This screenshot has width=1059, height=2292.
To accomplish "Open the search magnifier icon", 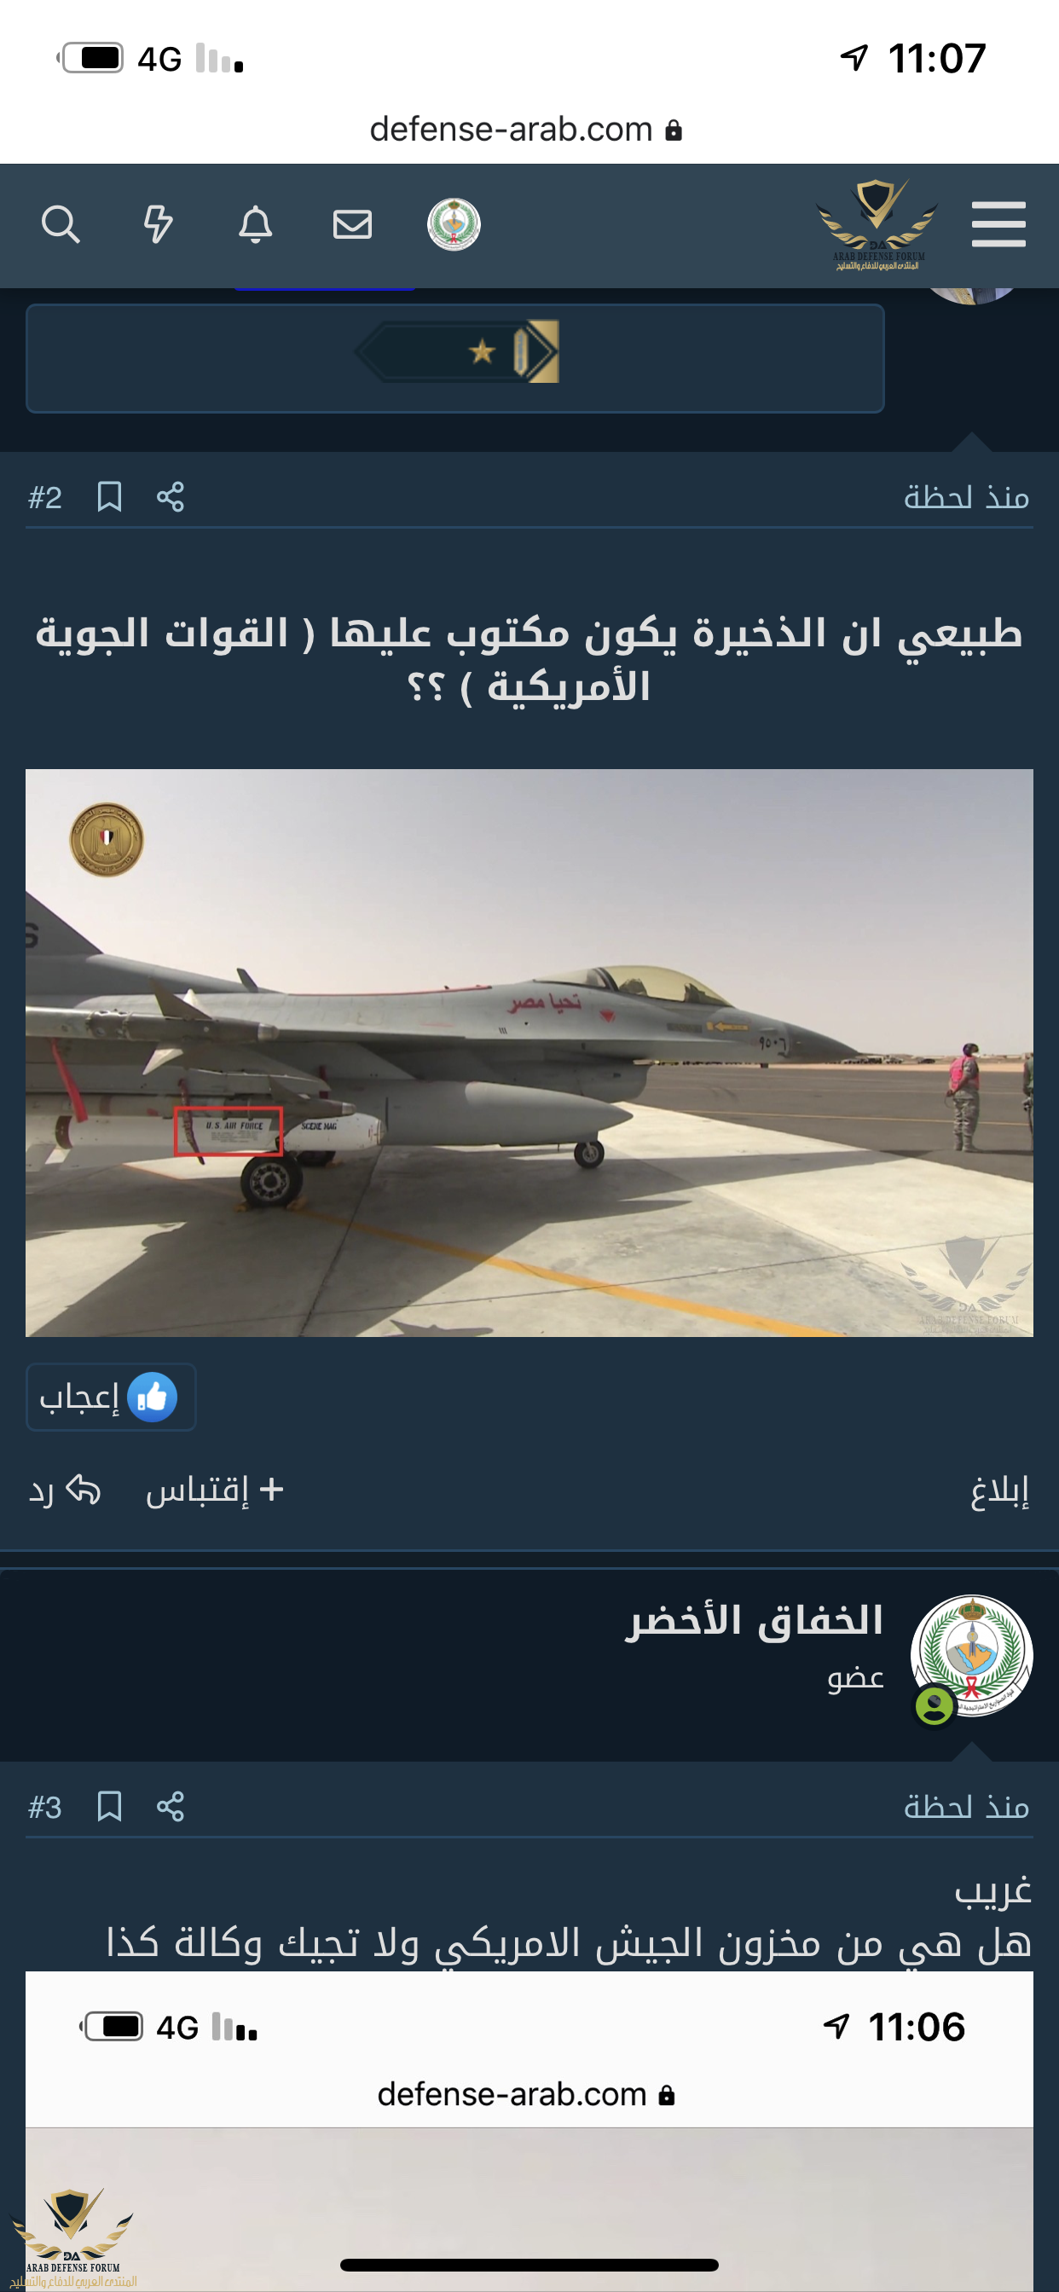I will [x=61, y=224].
